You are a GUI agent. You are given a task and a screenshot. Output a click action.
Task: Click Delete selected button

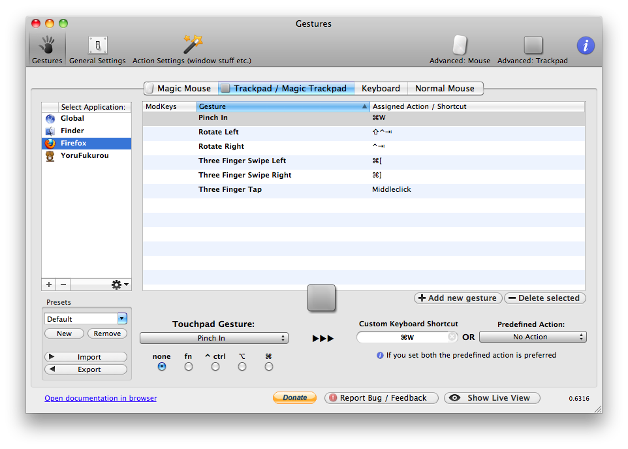point(544,298)
